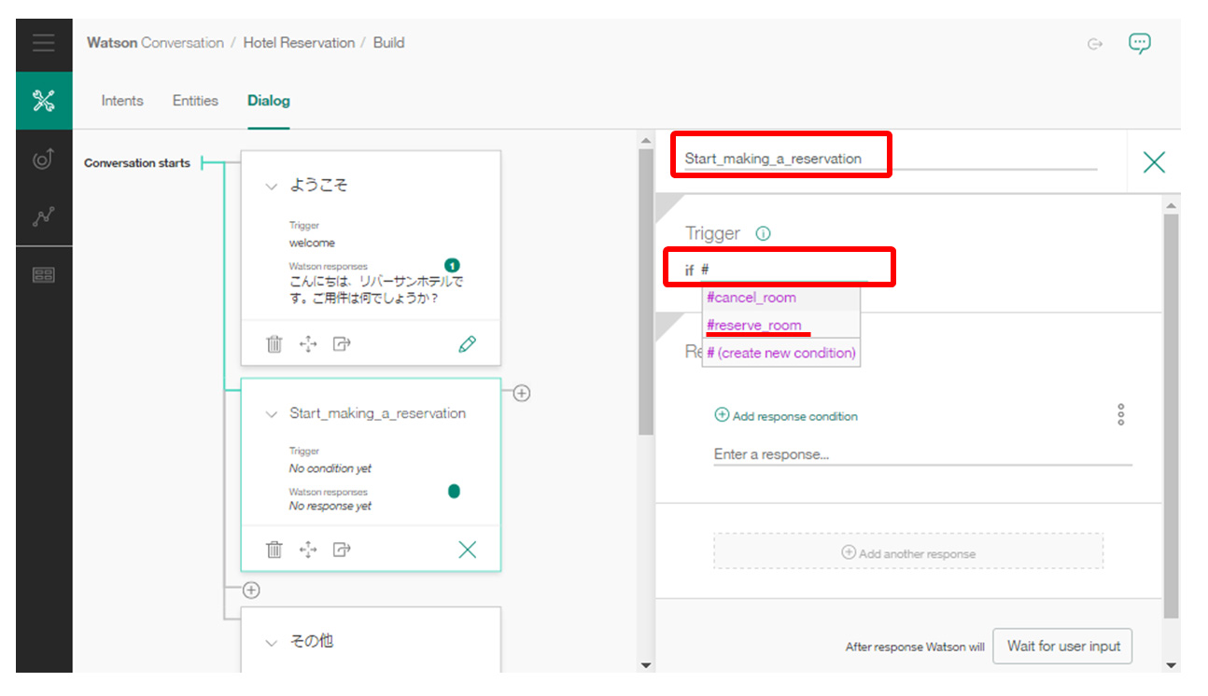Open the response three-dot options menu
The height and width of the screenshot is (696, 1208).
click(1121, 415)
